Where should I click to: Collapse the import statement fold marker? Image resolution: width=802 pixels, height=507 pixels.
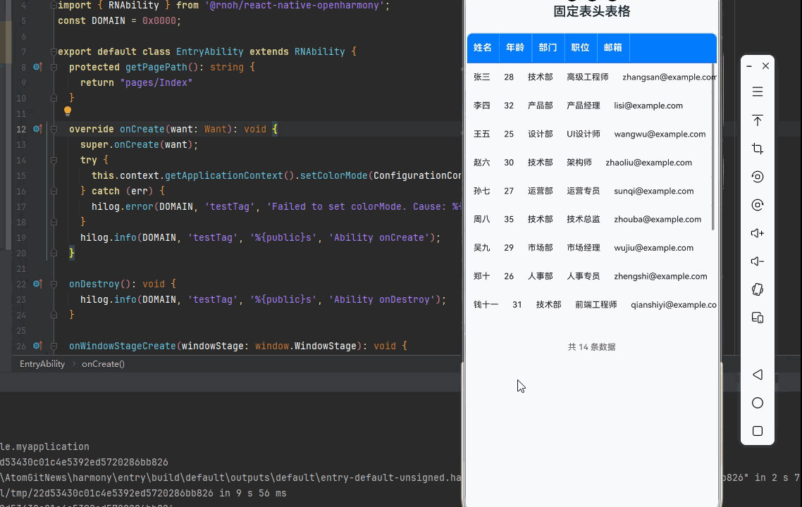(54, 5)
